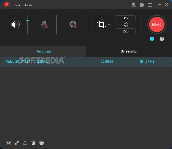The height and width of the screenshot is (149, 172).
Task: Open the output folder icon
Action: pyautogui.click(x=42, y=143)
